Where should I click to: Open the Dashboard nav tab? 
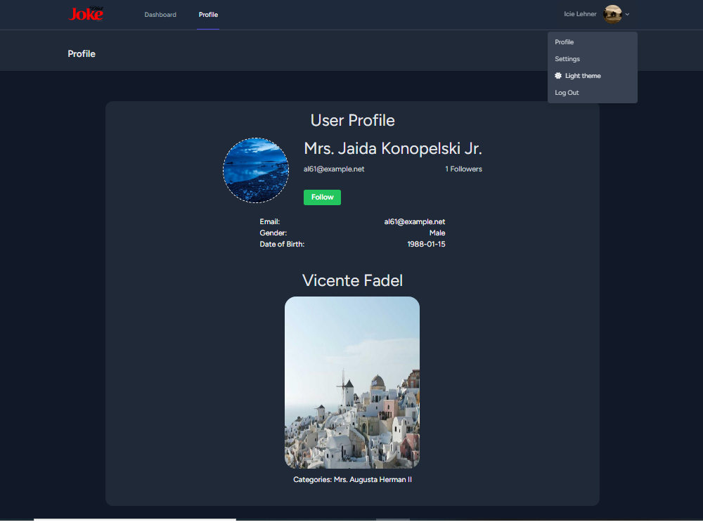click(160, 15)
